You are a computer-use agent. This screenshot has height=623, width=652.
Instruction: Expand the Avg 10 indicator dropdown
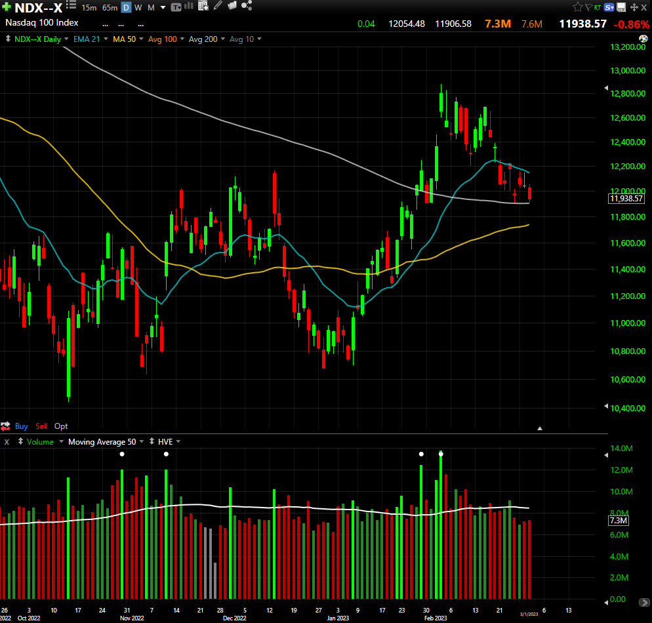260,39
